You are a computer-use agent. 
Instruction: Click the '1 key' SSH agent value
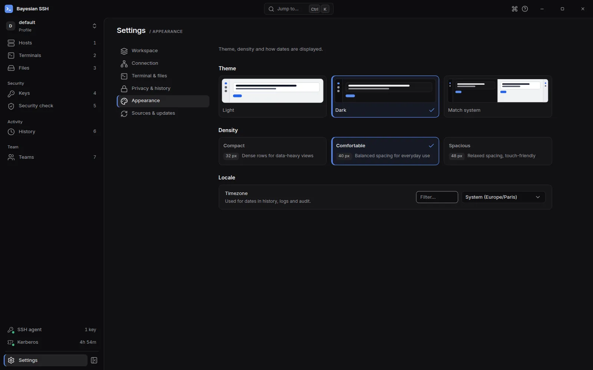[90, 330]
